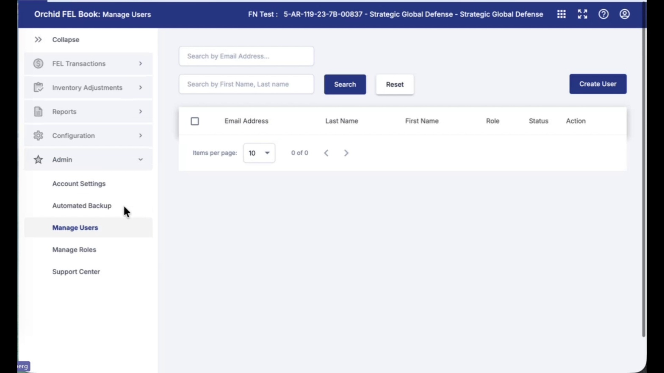Click the double-chevron Collapse icon
The width and height of the screenshot is (664, 373).
38,40
